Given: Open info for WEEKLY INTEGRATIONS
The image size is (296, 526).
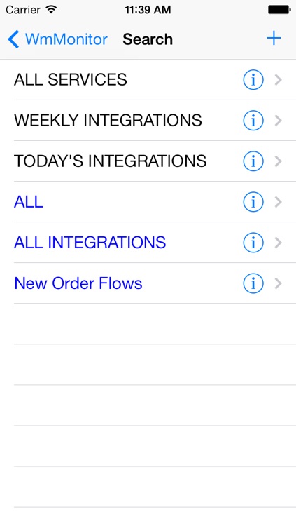Looking at the screenshot, I should click(253, 121).
